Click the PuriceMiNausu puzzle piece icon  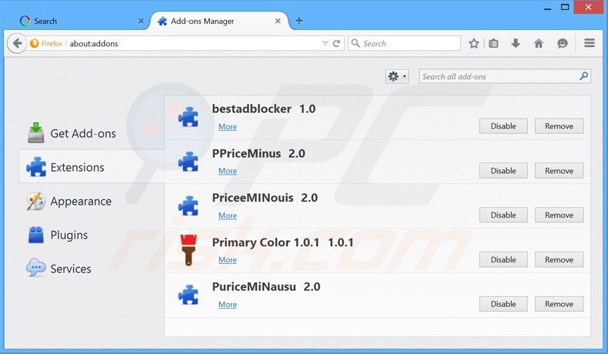coord(188,295)
